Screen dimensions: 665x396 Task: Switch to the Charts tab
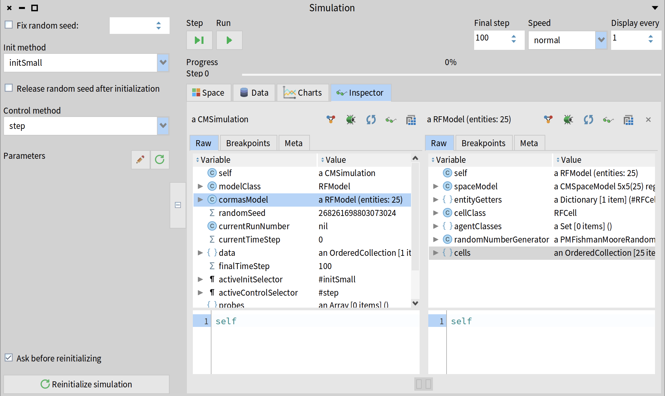pos(303,93)
